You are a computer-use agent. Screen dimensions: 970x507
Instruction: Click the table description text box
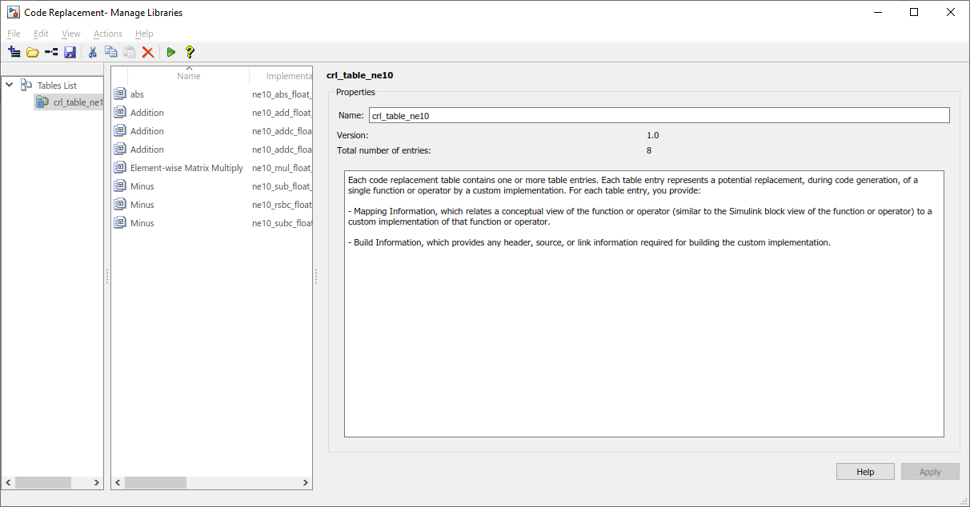pyautogui.click(x=644, y=304)
